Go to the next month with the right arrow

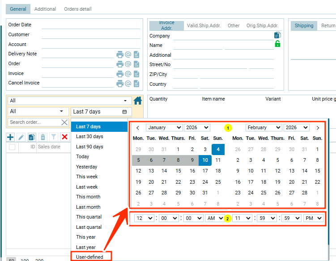click(x=318, y=128)
